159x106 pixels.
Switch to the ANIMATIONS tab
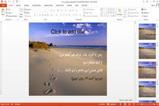pos(48,5)
